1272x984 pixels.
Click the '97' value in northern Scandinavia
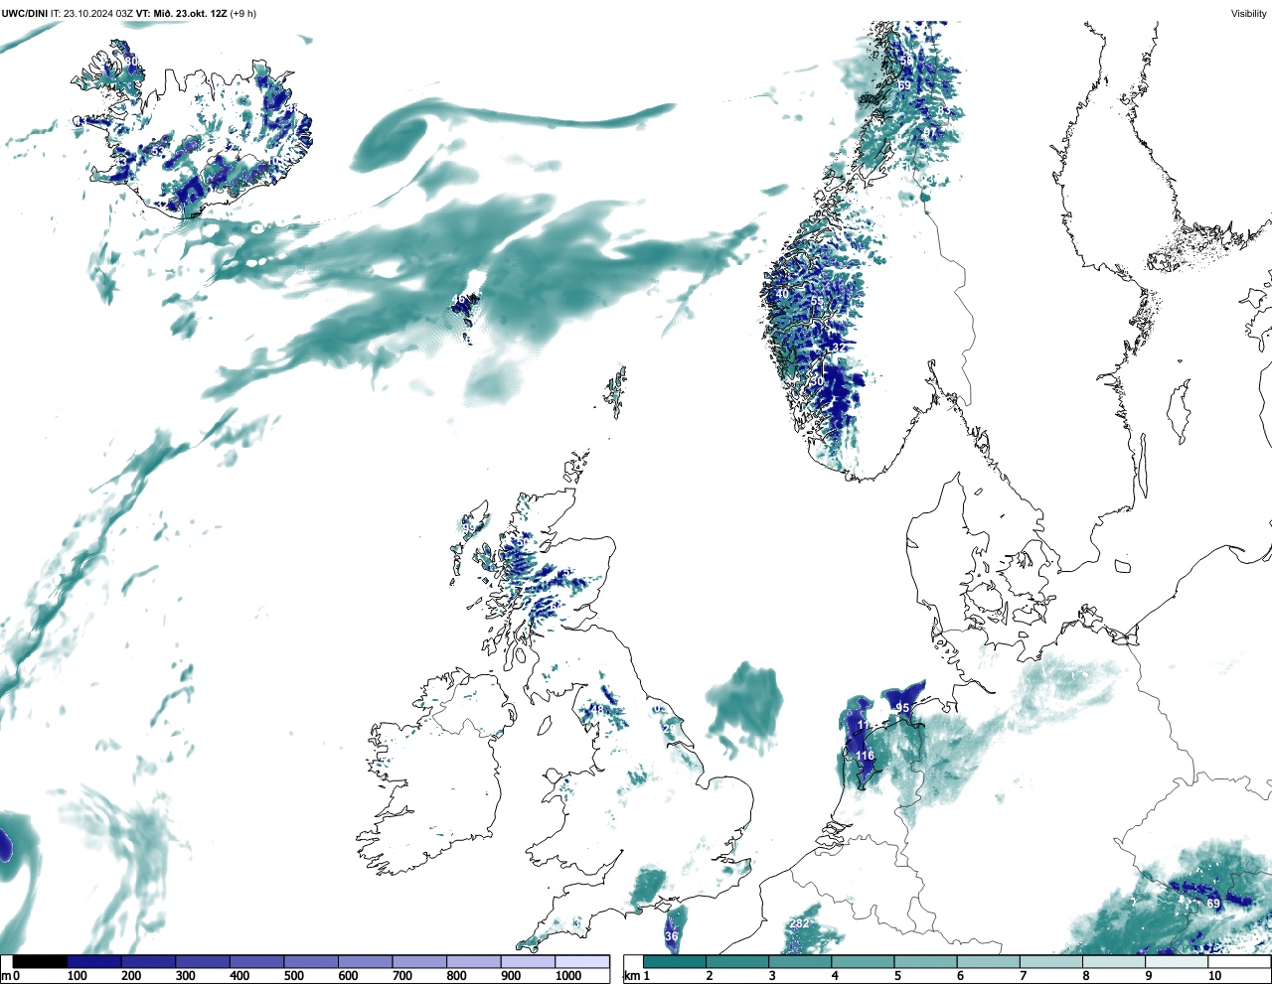point(930,132)
